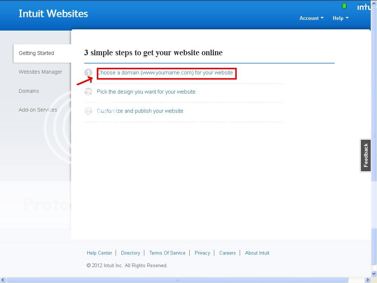
Task: Open the Terms Of Service footer link
Action: 167,253
